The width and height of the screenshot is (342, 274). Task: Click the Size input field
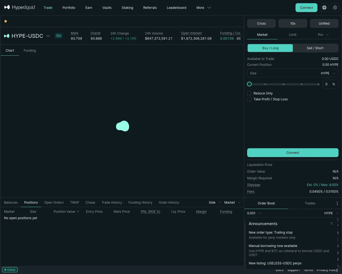[293, 73]
